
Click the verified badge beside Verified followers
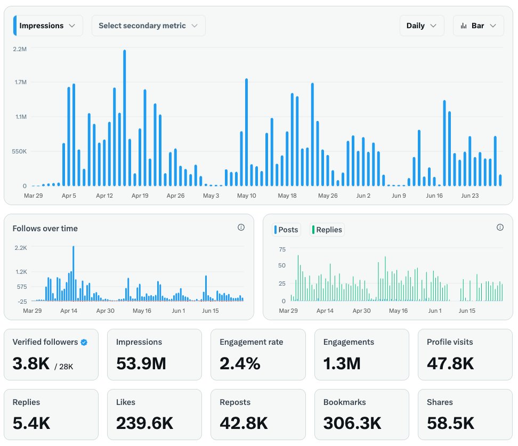click(x=84, y=342)
